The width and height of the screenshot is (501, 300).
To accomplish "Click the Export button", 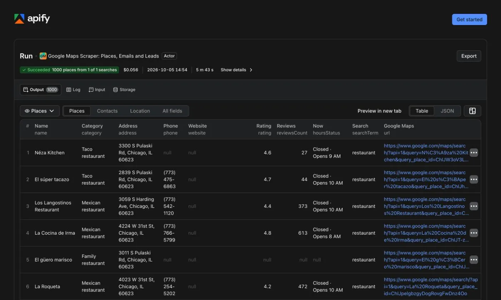I will point(469,56).
